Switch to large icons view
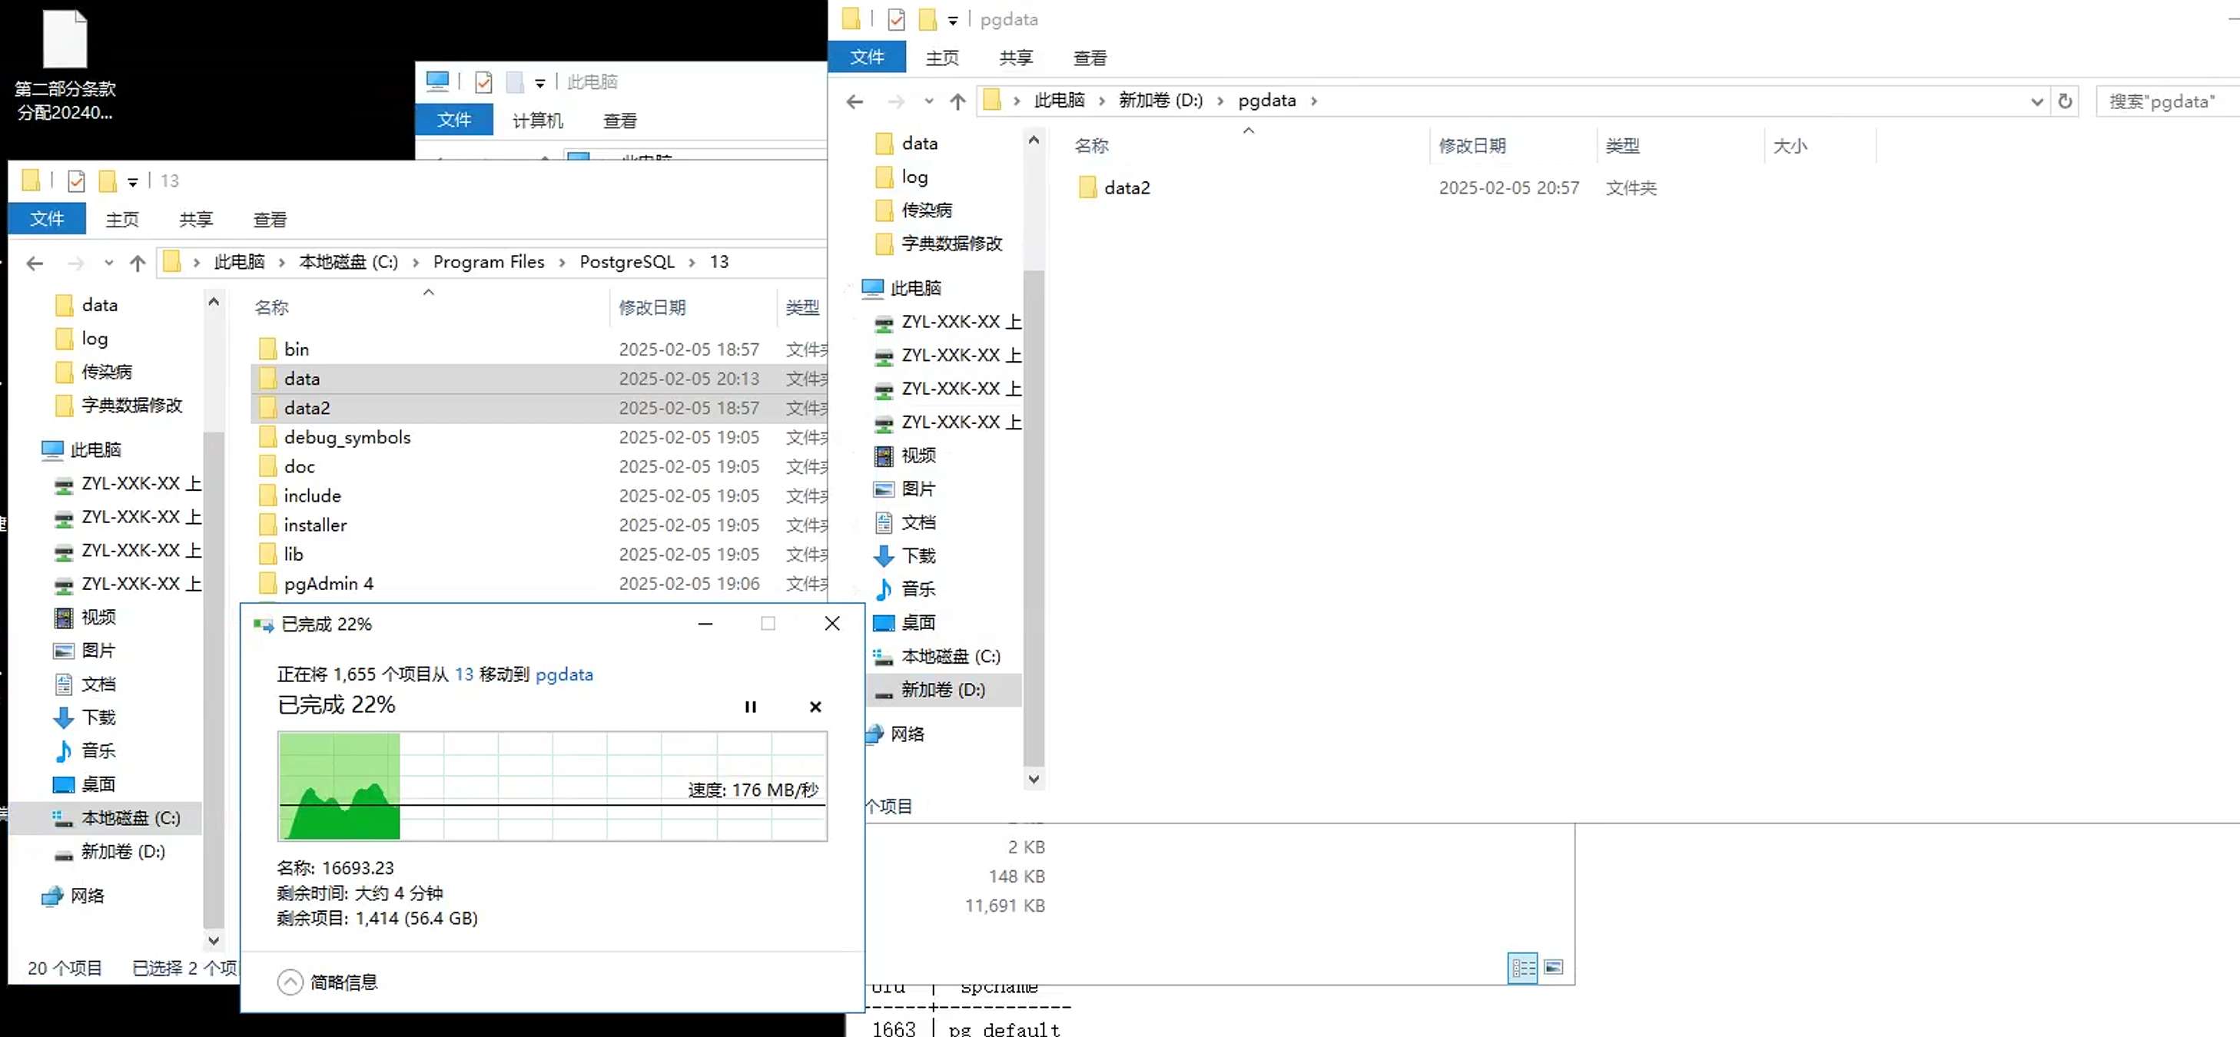Screen dimensions: 2240x1037 coord(1554,966)
